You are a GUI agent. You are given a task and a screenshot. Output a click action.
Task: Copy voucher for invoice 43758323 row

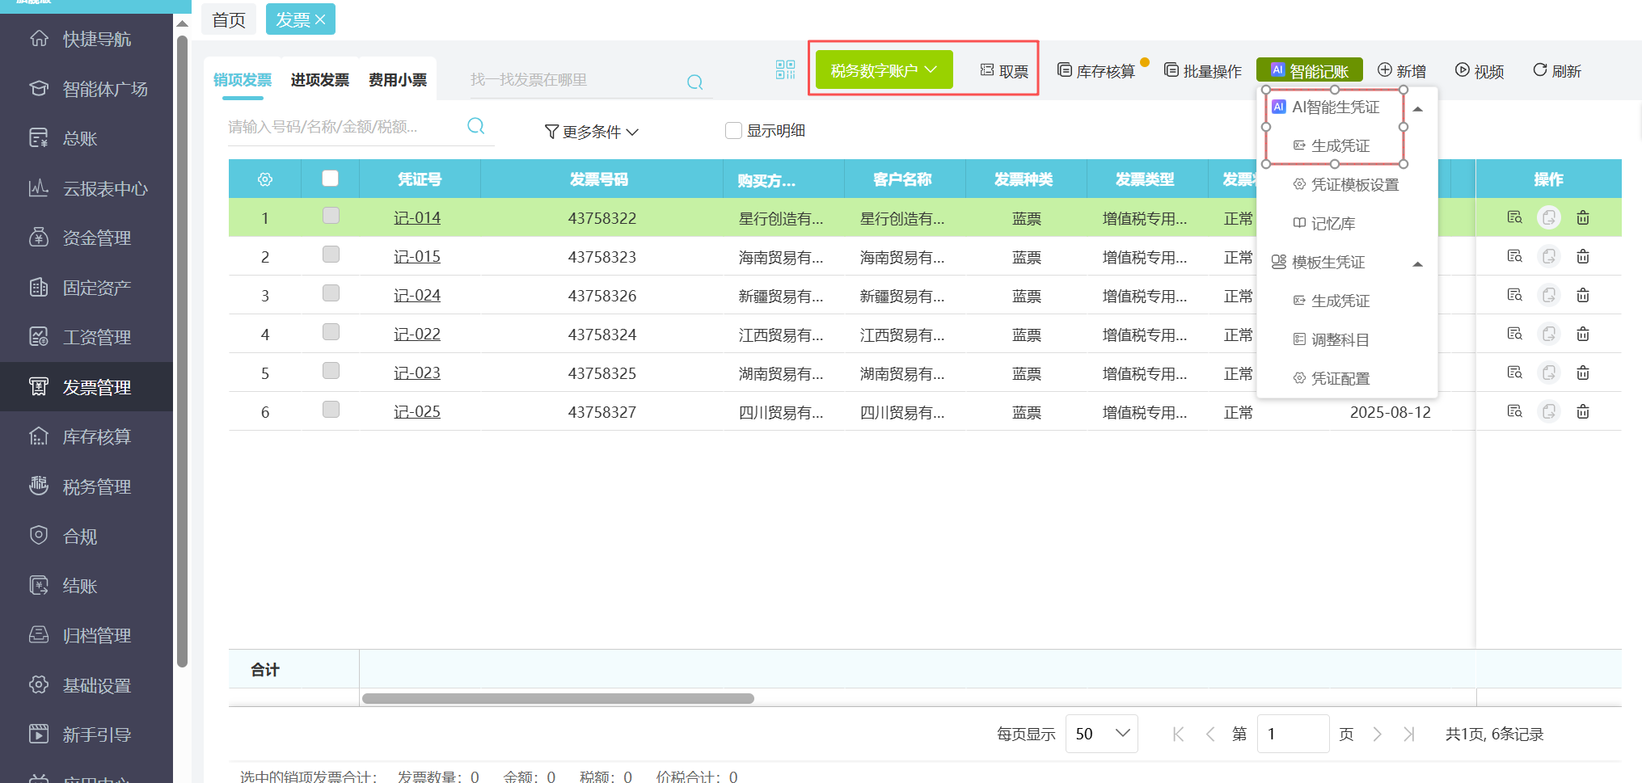tap(1548, 256)
